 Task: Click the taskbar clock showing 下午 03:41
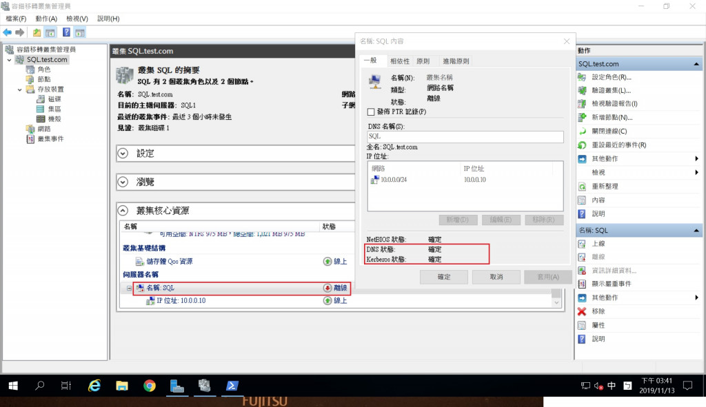[657, 386]
